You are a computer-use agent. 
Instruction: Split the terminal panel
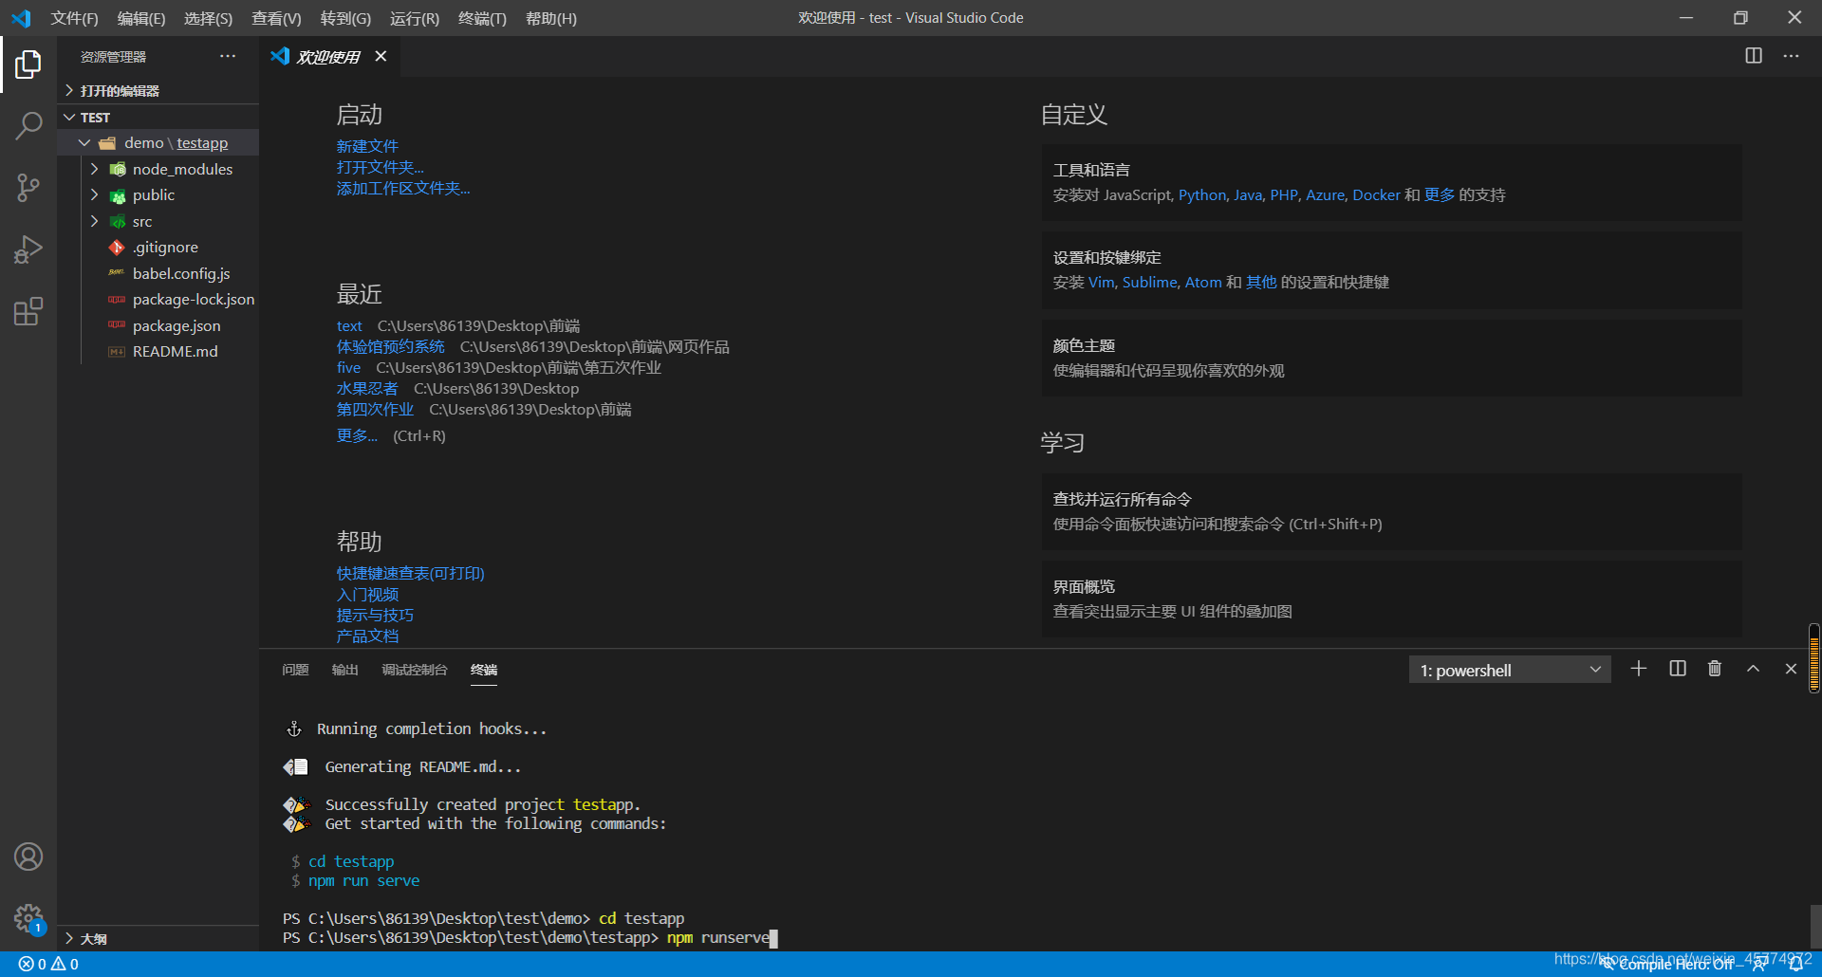[x=1678, y=669]
